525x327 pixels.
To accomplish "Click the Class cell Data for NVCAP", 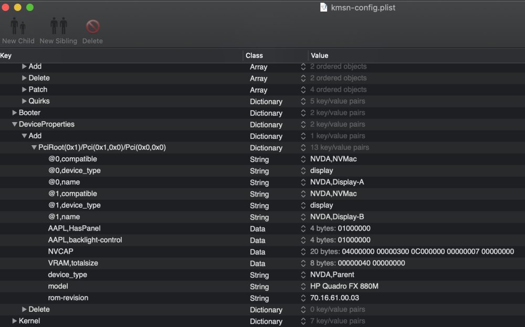I will [257, 252].
